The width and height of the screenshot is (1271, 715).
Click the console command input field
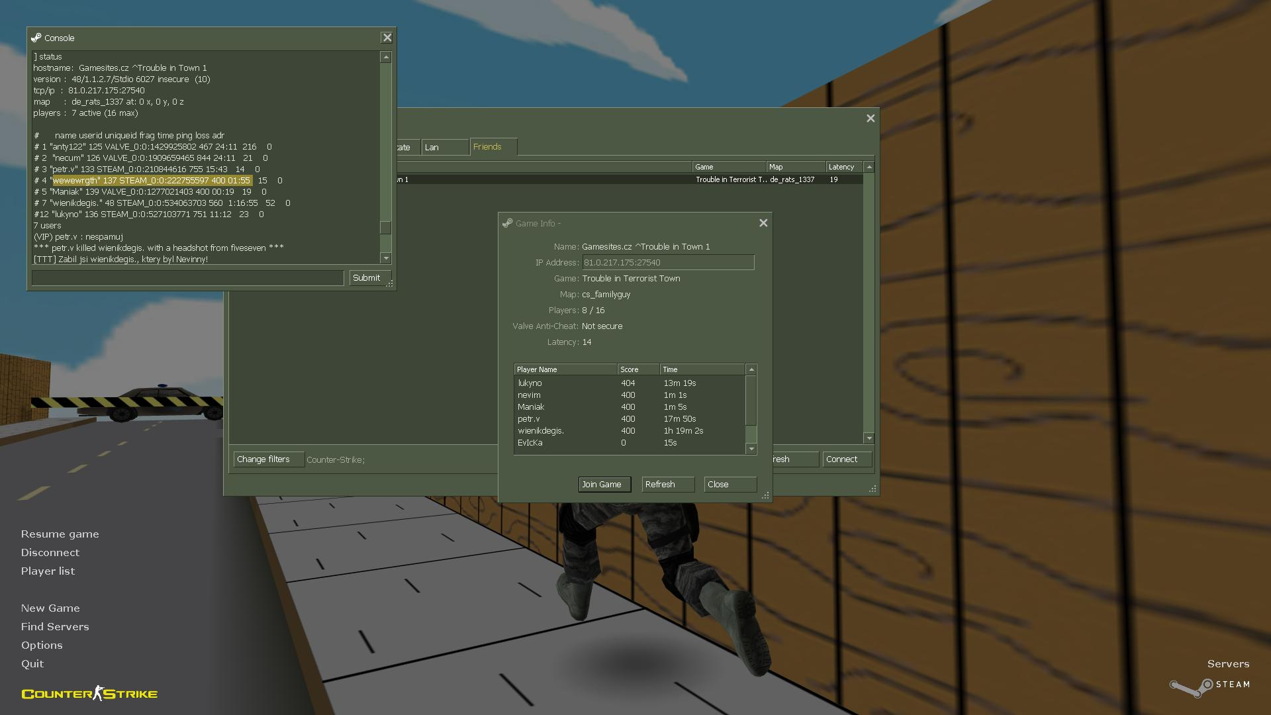(188, 278)
